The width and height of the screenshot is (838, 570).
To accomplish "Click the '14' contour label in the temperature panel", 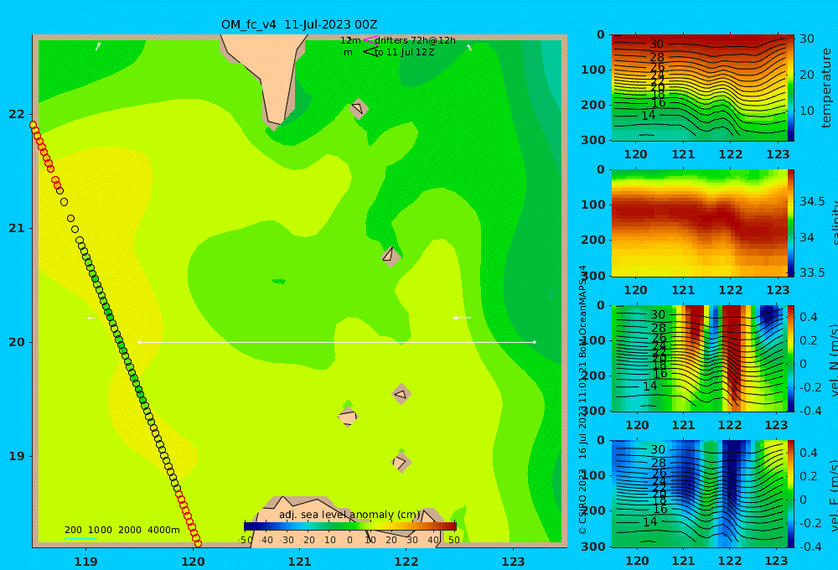I will click(648, 115).
